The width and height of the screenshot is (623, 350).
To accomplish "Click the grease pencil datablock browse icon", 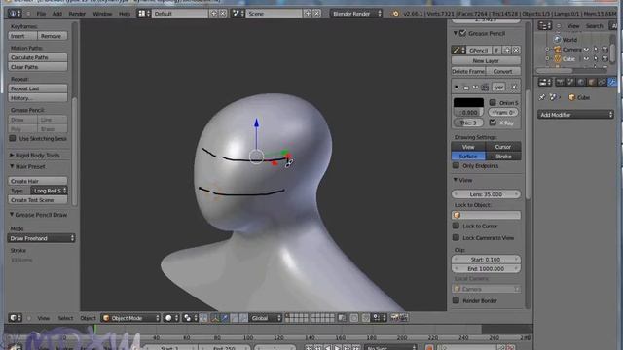I will [458, 50].
